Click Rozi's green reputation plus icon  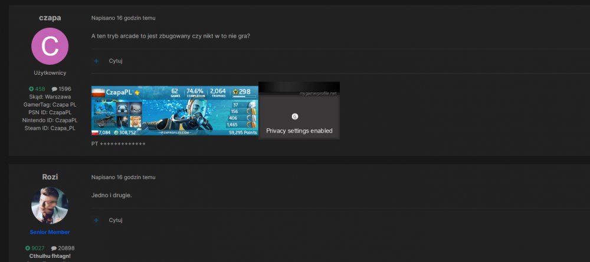(x=28, y=248)
